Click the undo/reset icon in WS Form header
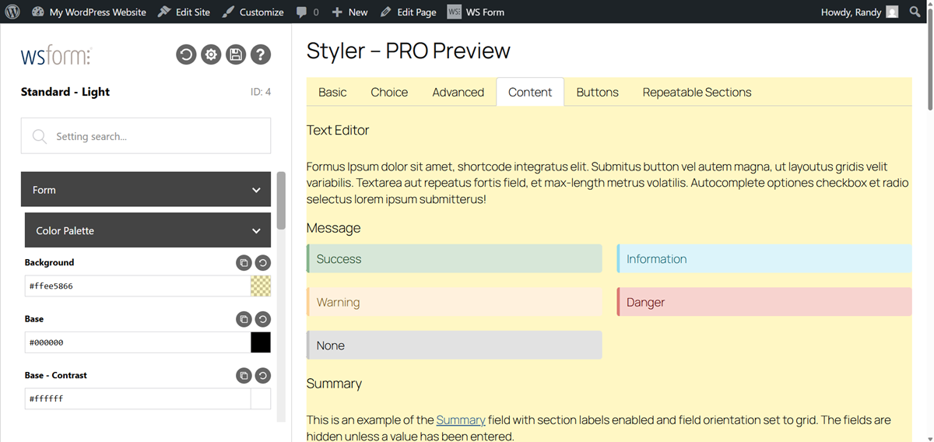The image size is (934, 442). click(x=186, y=54)
